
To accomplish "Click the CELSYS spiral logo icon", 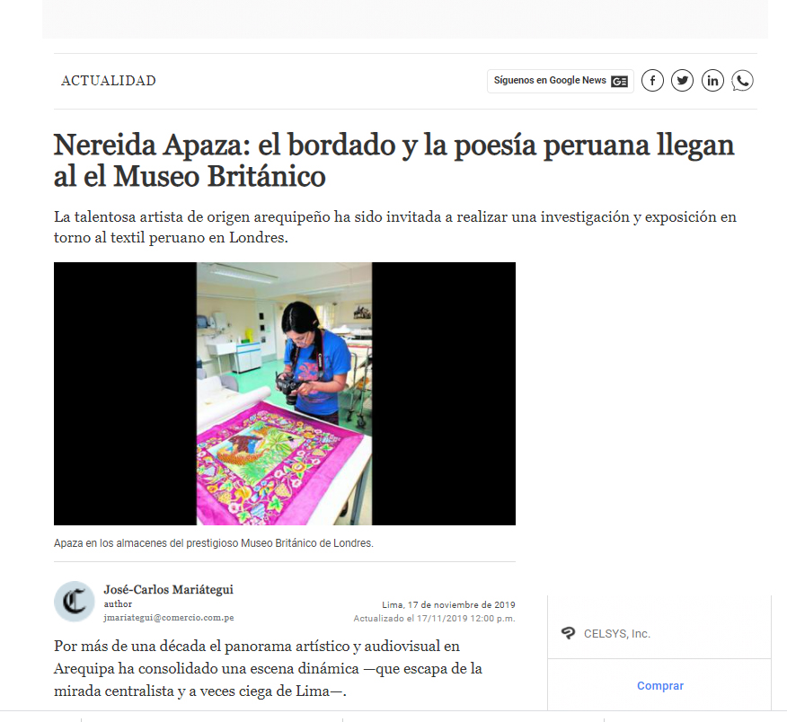I will [x=568, y=633].
